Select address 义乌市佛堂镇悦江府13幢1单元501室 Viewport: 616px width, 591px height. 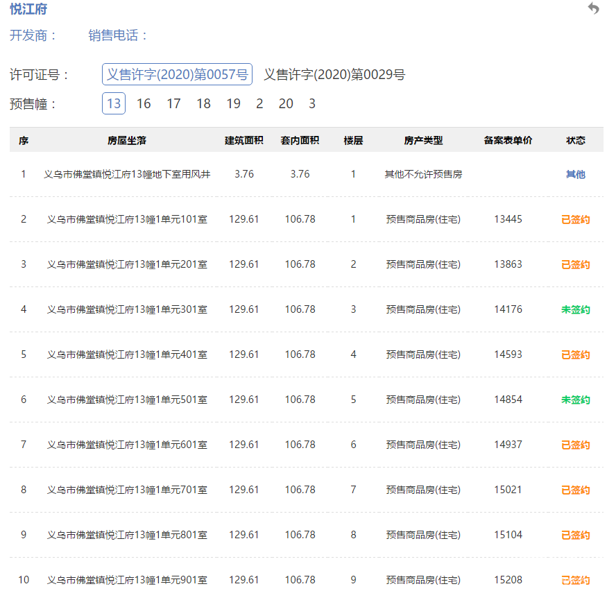click(x=127, y=400)
